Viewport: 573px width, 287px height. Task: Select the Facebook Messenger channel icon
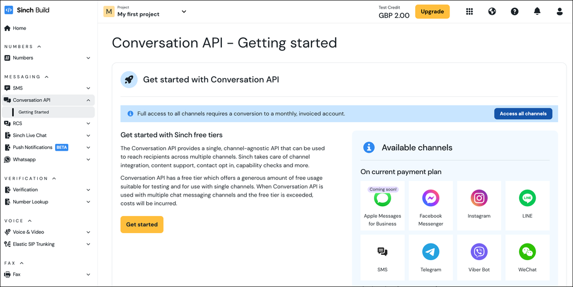(x=431, y=198)
